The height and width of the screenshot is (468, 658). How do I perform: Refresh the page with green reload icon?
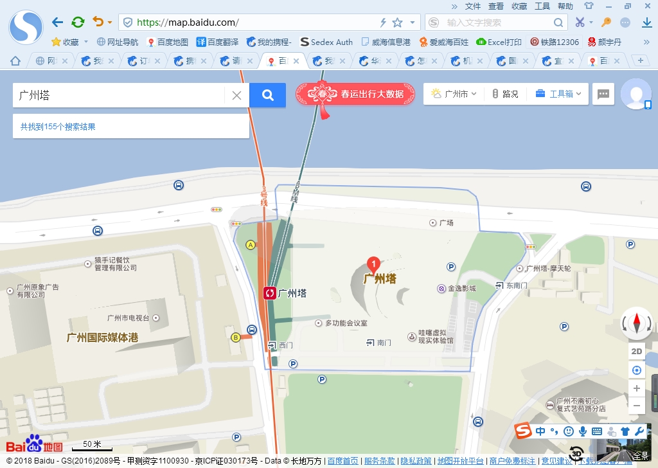[x=78, y=22]
